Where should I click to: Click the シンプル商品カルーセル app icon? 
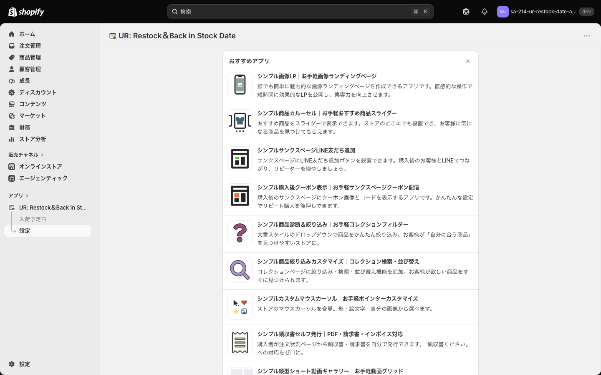(x=240, y=122)
